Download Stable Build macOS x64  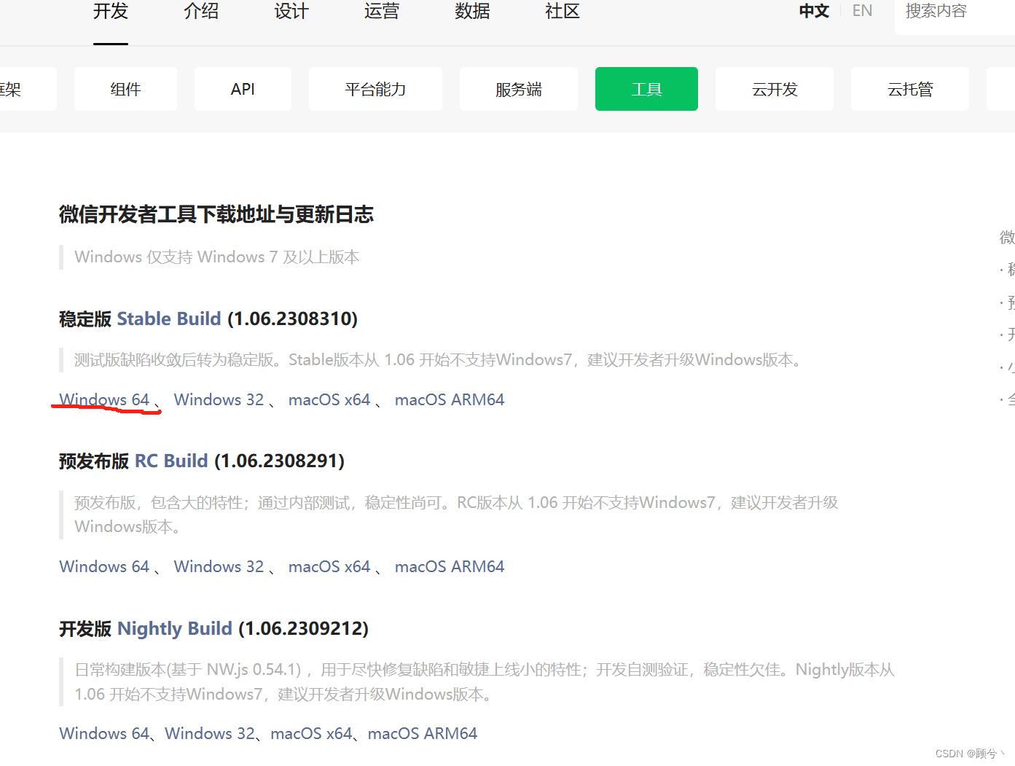[329, 400]
